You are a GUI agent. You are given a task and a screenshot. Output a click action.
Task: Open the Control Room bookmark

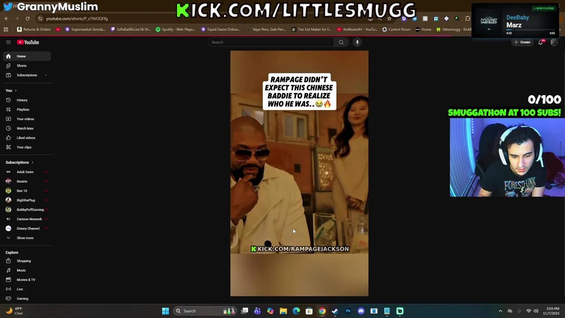point(396,30)
